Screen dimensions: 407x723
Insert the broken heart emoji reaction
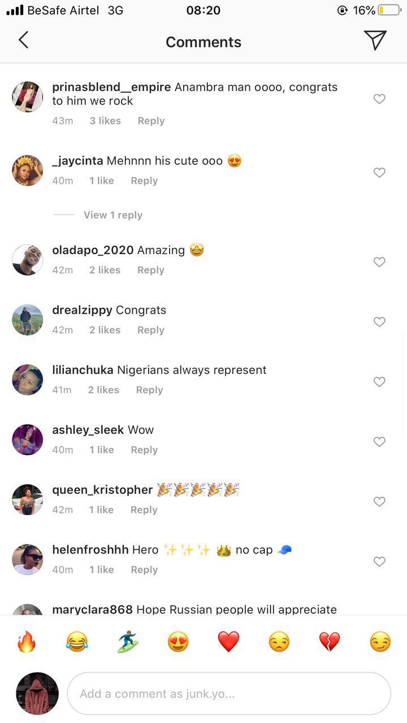(x=330, y=642)
